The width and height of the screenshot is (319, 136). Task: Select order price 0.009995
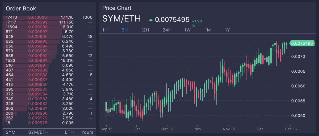[x=37, y=41]
